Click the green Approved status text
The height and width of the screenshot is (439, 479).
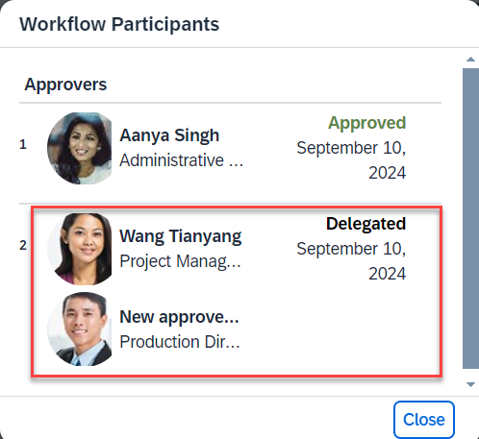tap(366, 123)
